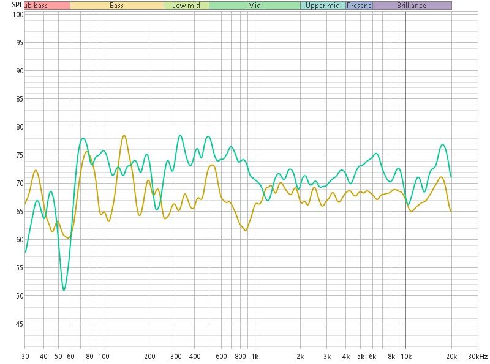Click the 10k frequency axis label
Viewport: 490px width, 364px height.
pyautogui.click(x=406, y=357)
